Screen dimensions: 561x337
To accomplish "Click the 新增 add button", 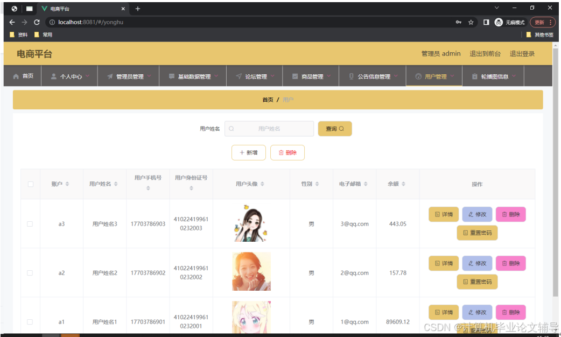I will tap(249, 153).
